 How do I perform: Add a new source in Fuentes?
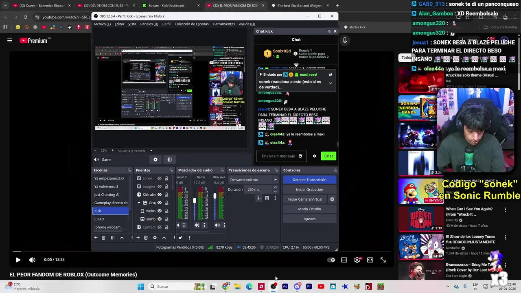coord(138,238)
